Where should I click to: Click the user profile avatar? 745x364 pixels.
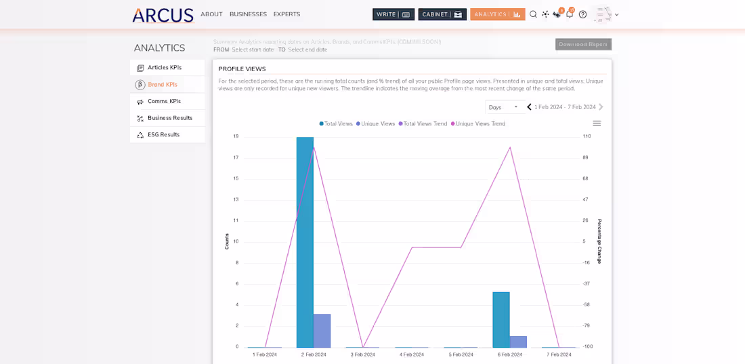602,14
